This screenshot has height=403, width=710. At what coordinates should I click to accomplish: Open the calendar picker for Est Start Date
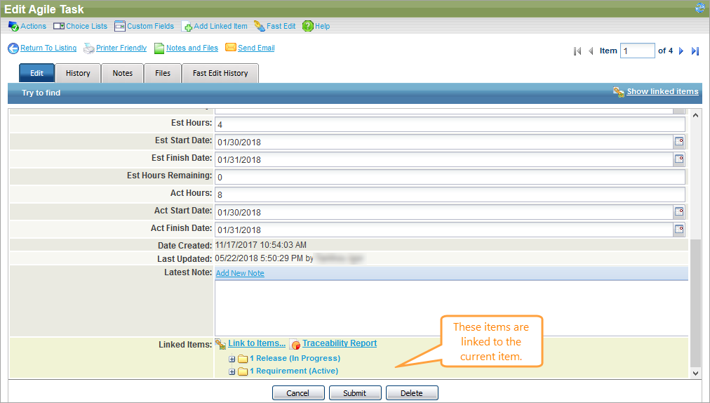pyautogui.click(x=678, y=142)
